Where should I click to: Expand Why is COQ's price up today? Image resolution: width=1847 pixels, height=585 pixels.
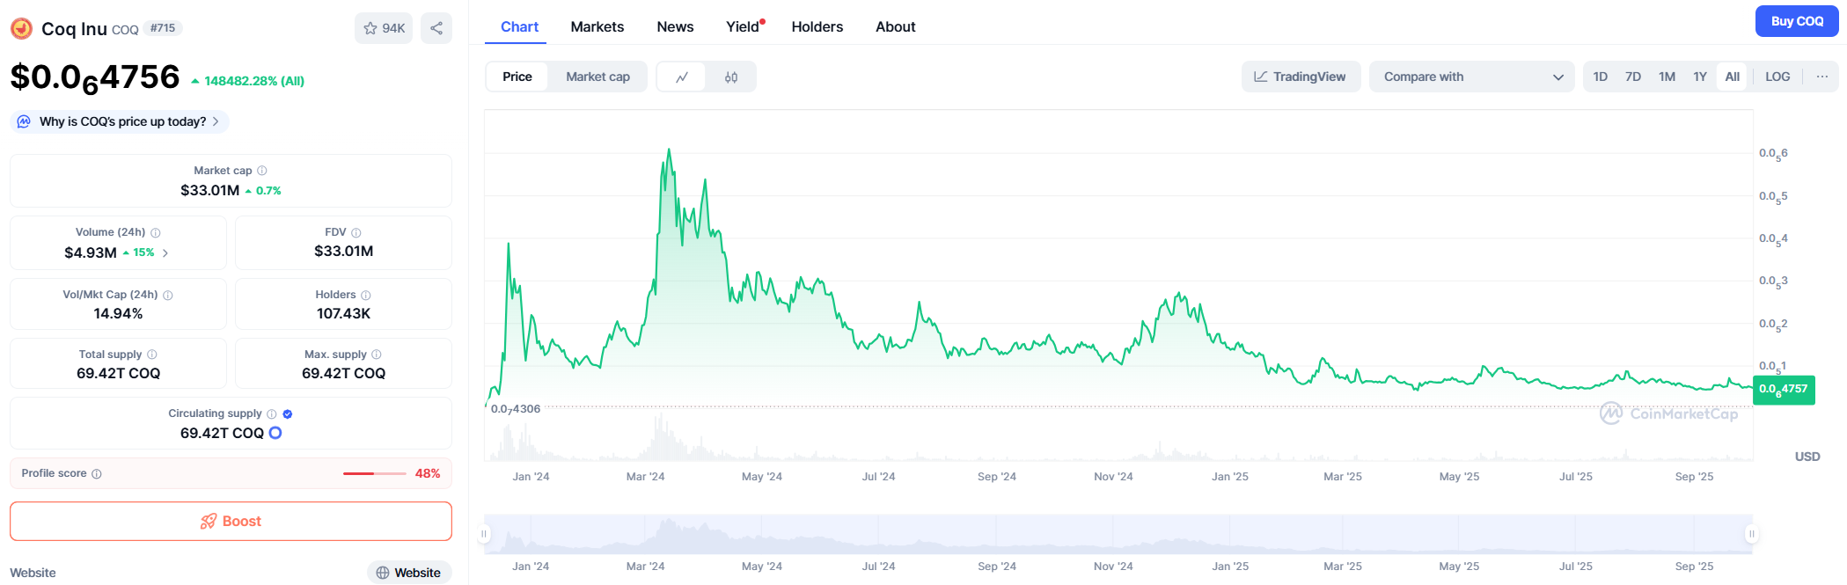[x=121, y=122]
